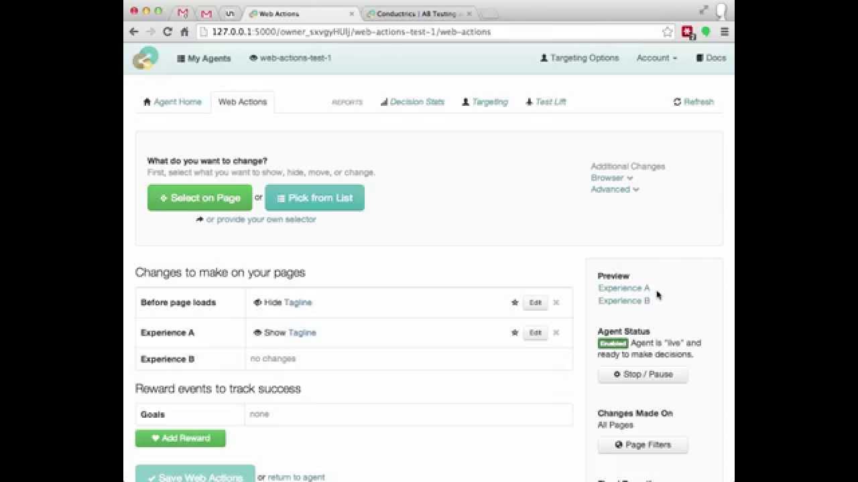Image resolution: width=858 pixels, height=482 pixels.
Task: Click the Select on Page button
Action: coord(200,197)
